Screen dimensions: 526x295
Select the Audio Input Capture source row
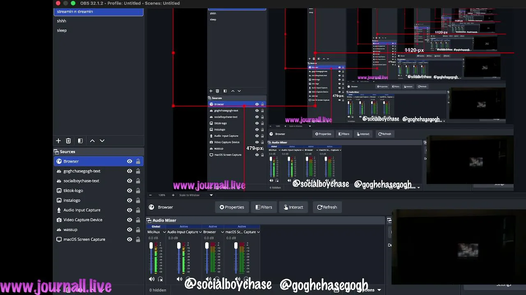[x=99, y=210]
